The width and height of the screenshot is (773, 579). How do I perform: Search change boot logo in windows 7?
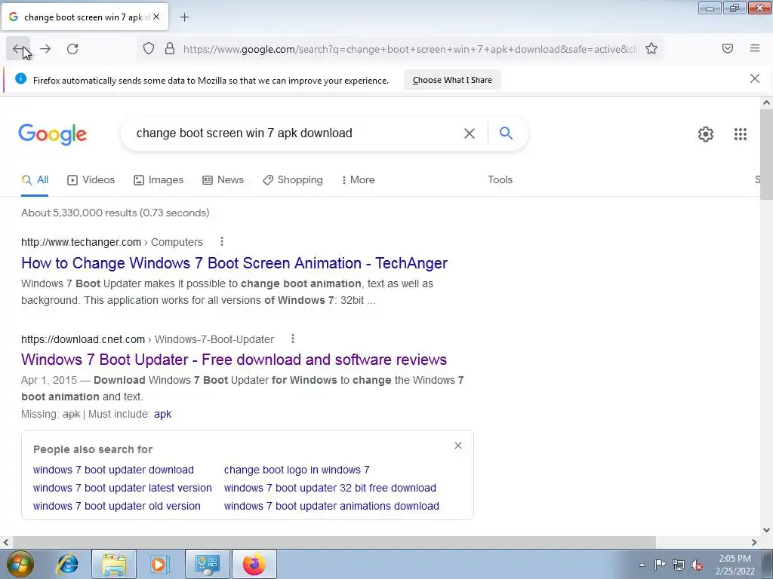297,470
